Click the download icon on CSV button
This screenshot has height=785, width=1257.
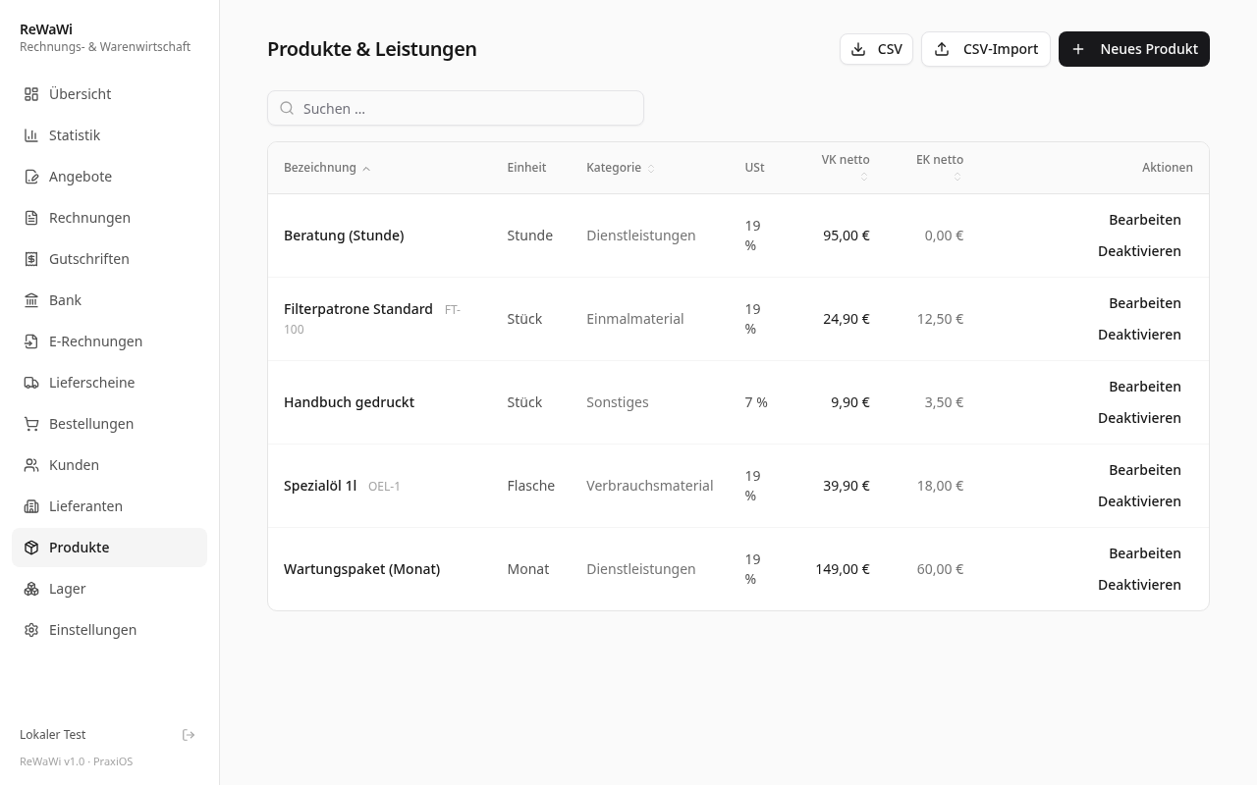pos(858,49)
